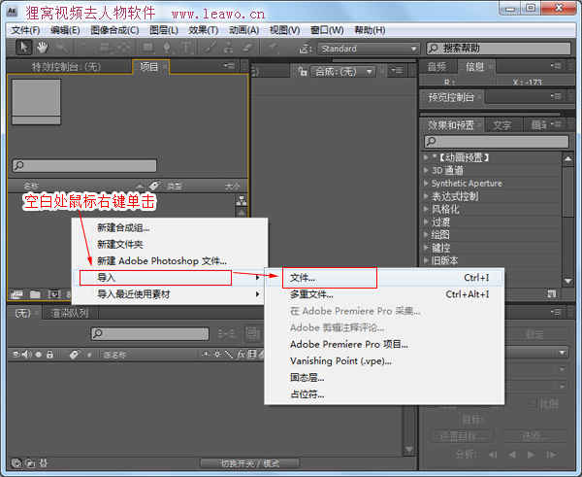Toggle the composition viewer lock icon

303,71
